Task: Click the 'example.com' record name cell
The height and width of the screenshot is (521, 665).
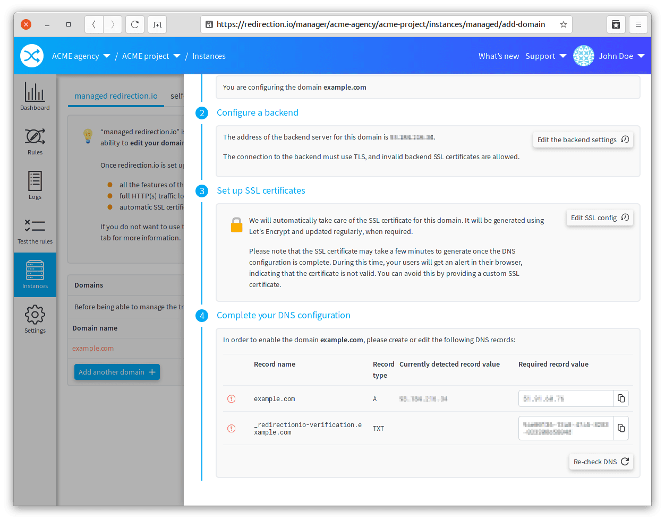Action: [x=274, y=399]
